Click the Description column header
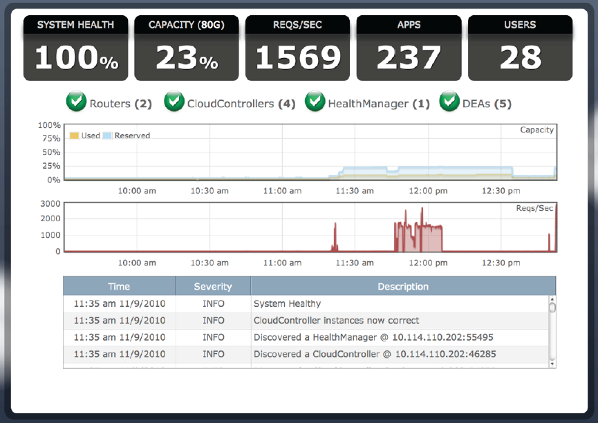Screen dimensions: 598x423 pyautogui.click(x=403, y=286)
